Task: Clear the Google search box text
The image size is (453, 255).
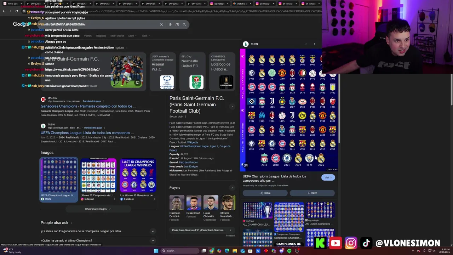Action: (161, 24)
